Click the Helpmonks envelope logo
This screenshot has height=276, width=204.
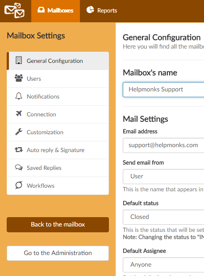[14, 11]
